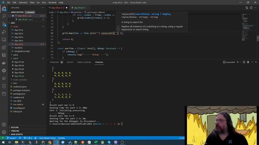The image size is (259, 145).
Task: Open the Extensions view
Action: 4,48
